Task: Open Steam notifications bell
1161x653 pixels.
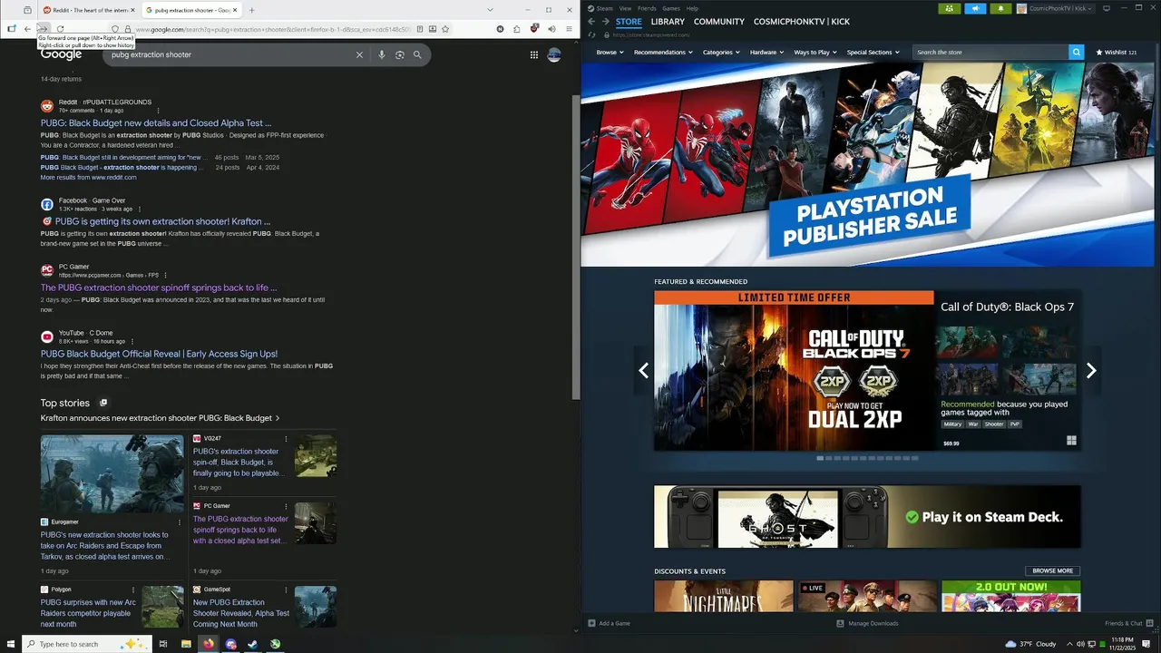Action: 1001,8
